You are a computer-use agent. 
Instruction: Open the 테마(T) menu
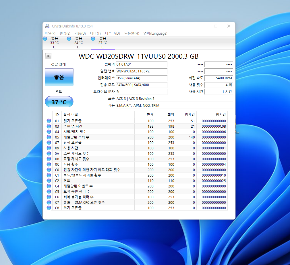(95, 33)
